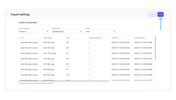Click last modified timestamp ending 33.638000
Screen dimensions: 176x100
point(143,75)
